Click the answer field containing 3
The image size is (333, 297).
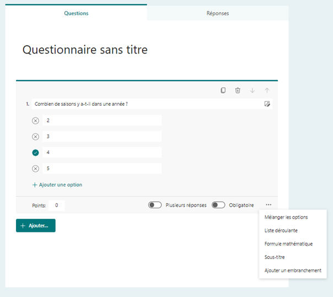[102, 136]
